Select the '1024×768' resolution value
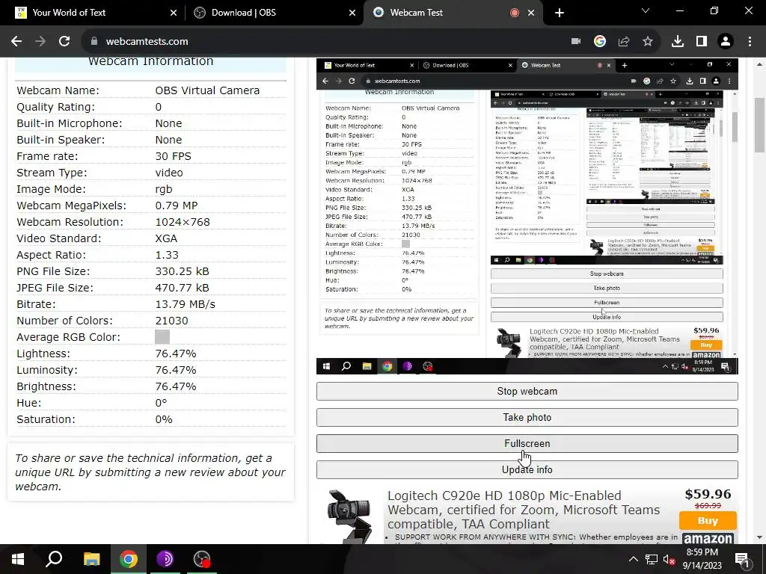This screenshot has height=574, width=766. [183, 222]
